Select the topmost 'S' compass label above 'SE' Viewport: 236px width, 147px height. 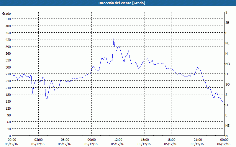226,12
